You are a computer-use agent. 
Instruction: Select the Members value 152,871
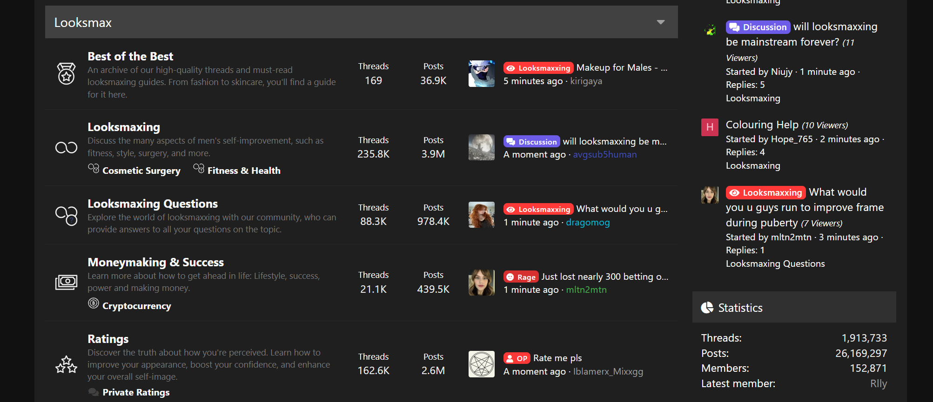click(868, 368)
